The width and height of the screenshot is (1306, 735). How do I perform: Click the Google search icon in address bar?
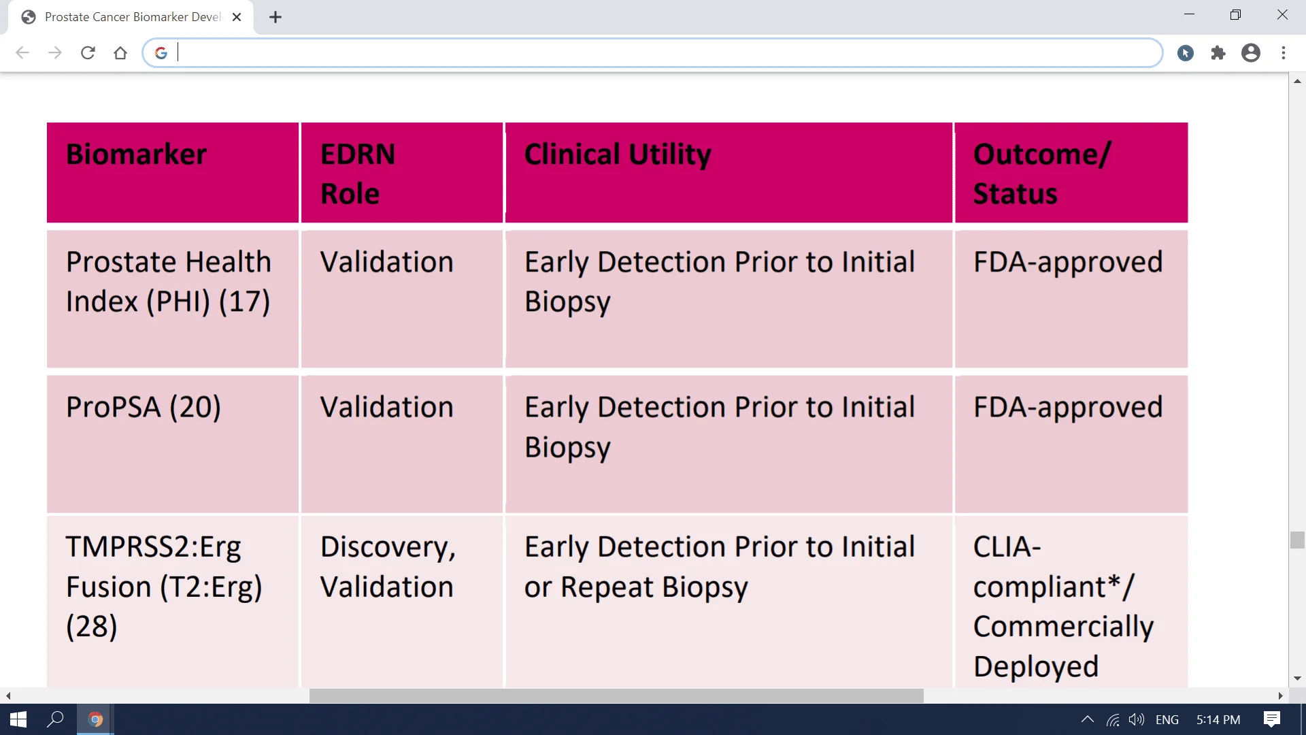click(x=161, y=53)
